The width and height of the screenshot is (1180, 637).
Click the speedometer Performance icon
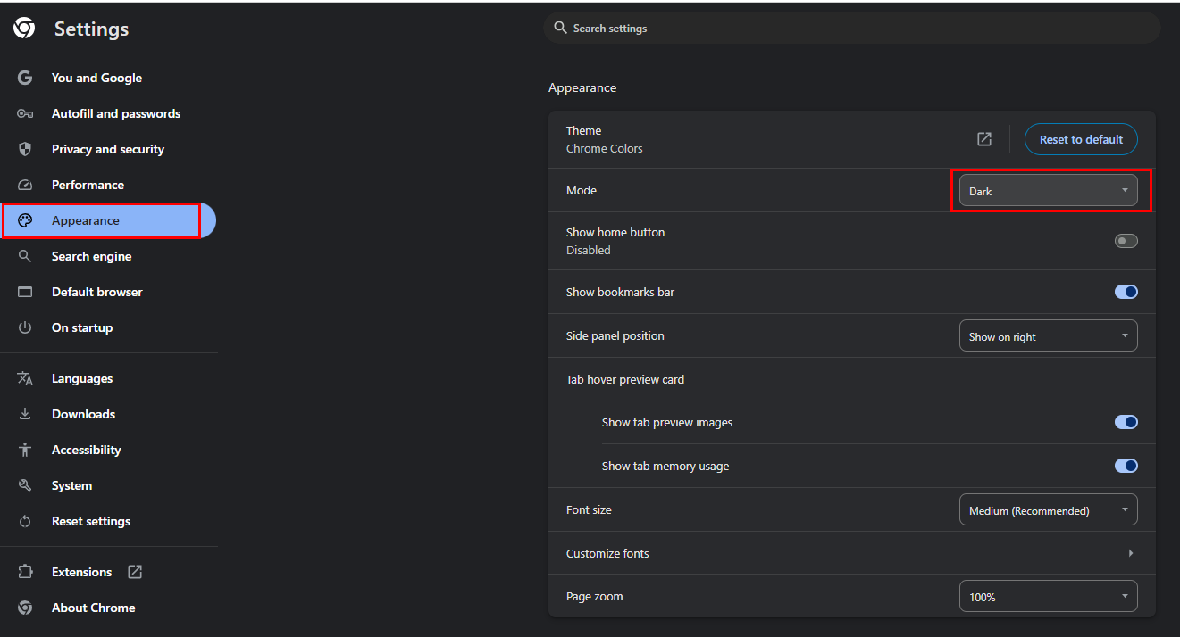click(25, 185)
